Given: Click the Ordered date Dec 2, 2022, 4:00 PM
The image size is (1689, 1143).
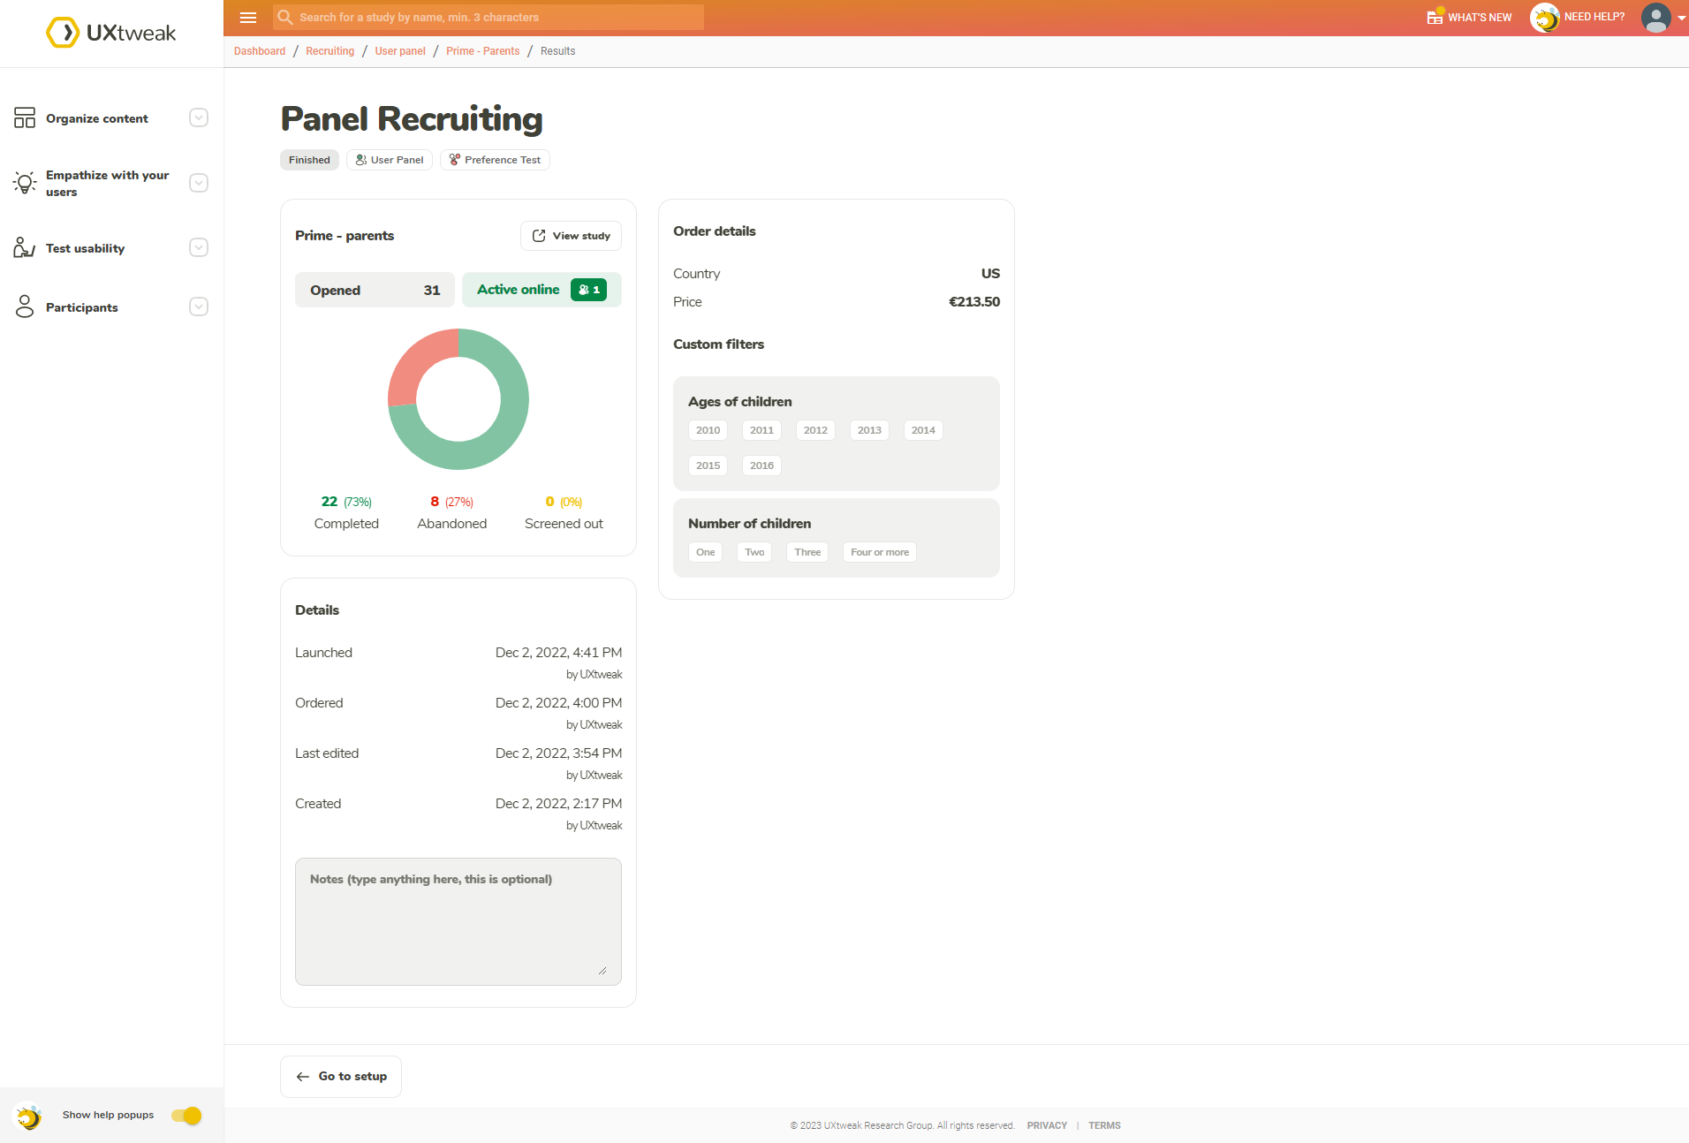Looking at the screenshot, I should click(558, 703).
